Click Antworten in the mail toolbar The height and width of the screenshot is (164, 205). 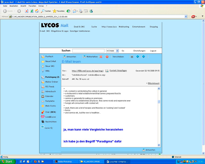pos(70,57)
